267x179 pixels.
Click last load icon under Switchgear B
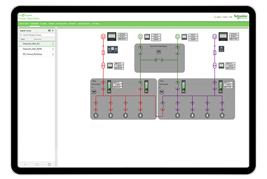[x=222, y=115]
